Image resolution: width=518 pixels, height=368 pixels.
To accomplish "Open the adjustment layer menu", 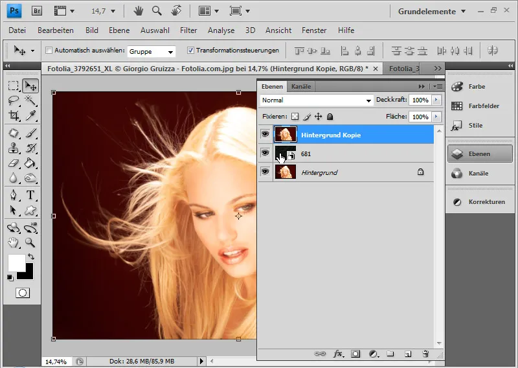I will (374, 354).
